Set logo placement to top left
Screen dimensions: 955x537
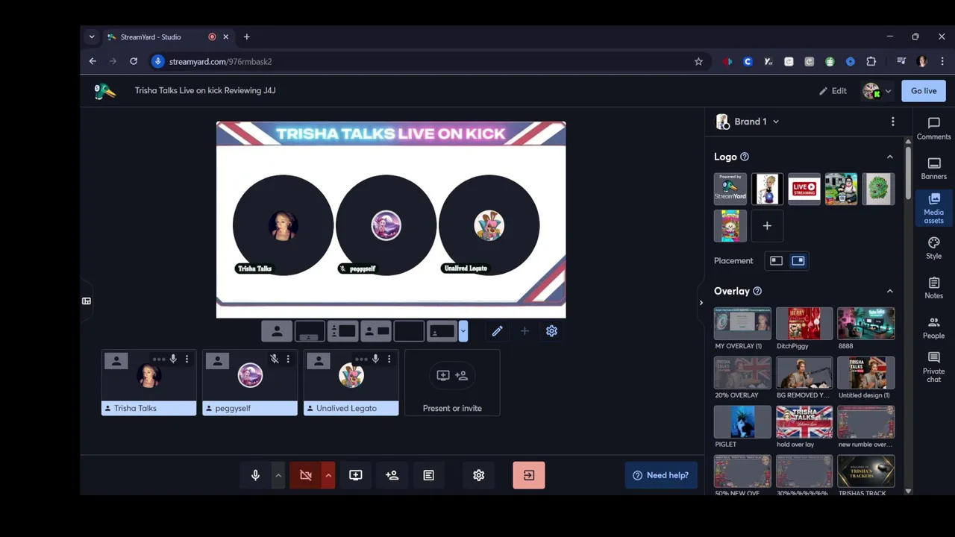(x=776, y=260)
